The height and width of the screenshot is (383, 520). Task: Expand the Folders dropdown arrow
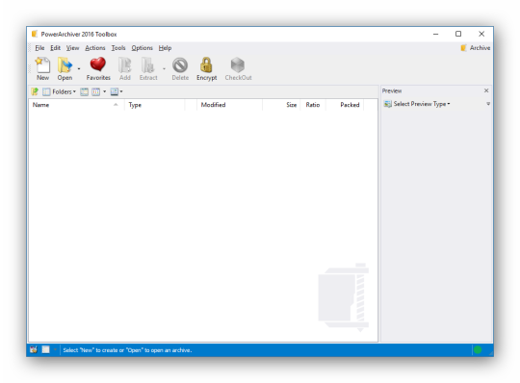(74, 91)
